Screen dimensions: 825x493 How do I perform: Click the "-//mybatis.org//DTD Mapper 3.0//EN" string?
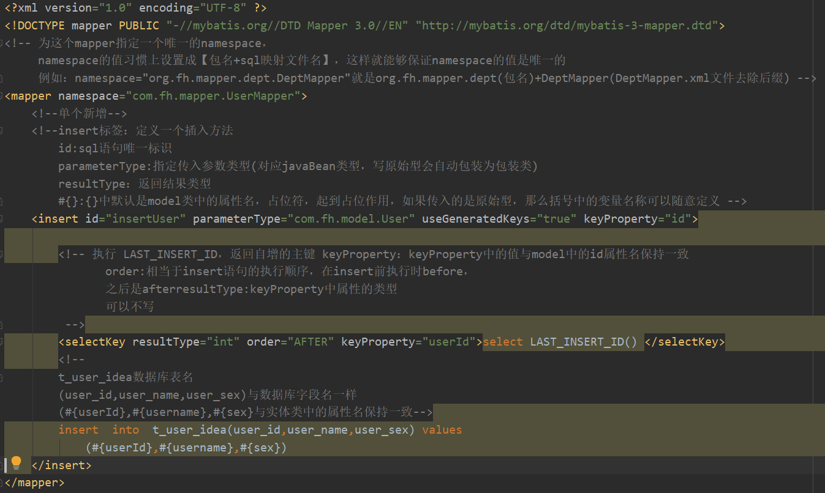pos(288,26)
